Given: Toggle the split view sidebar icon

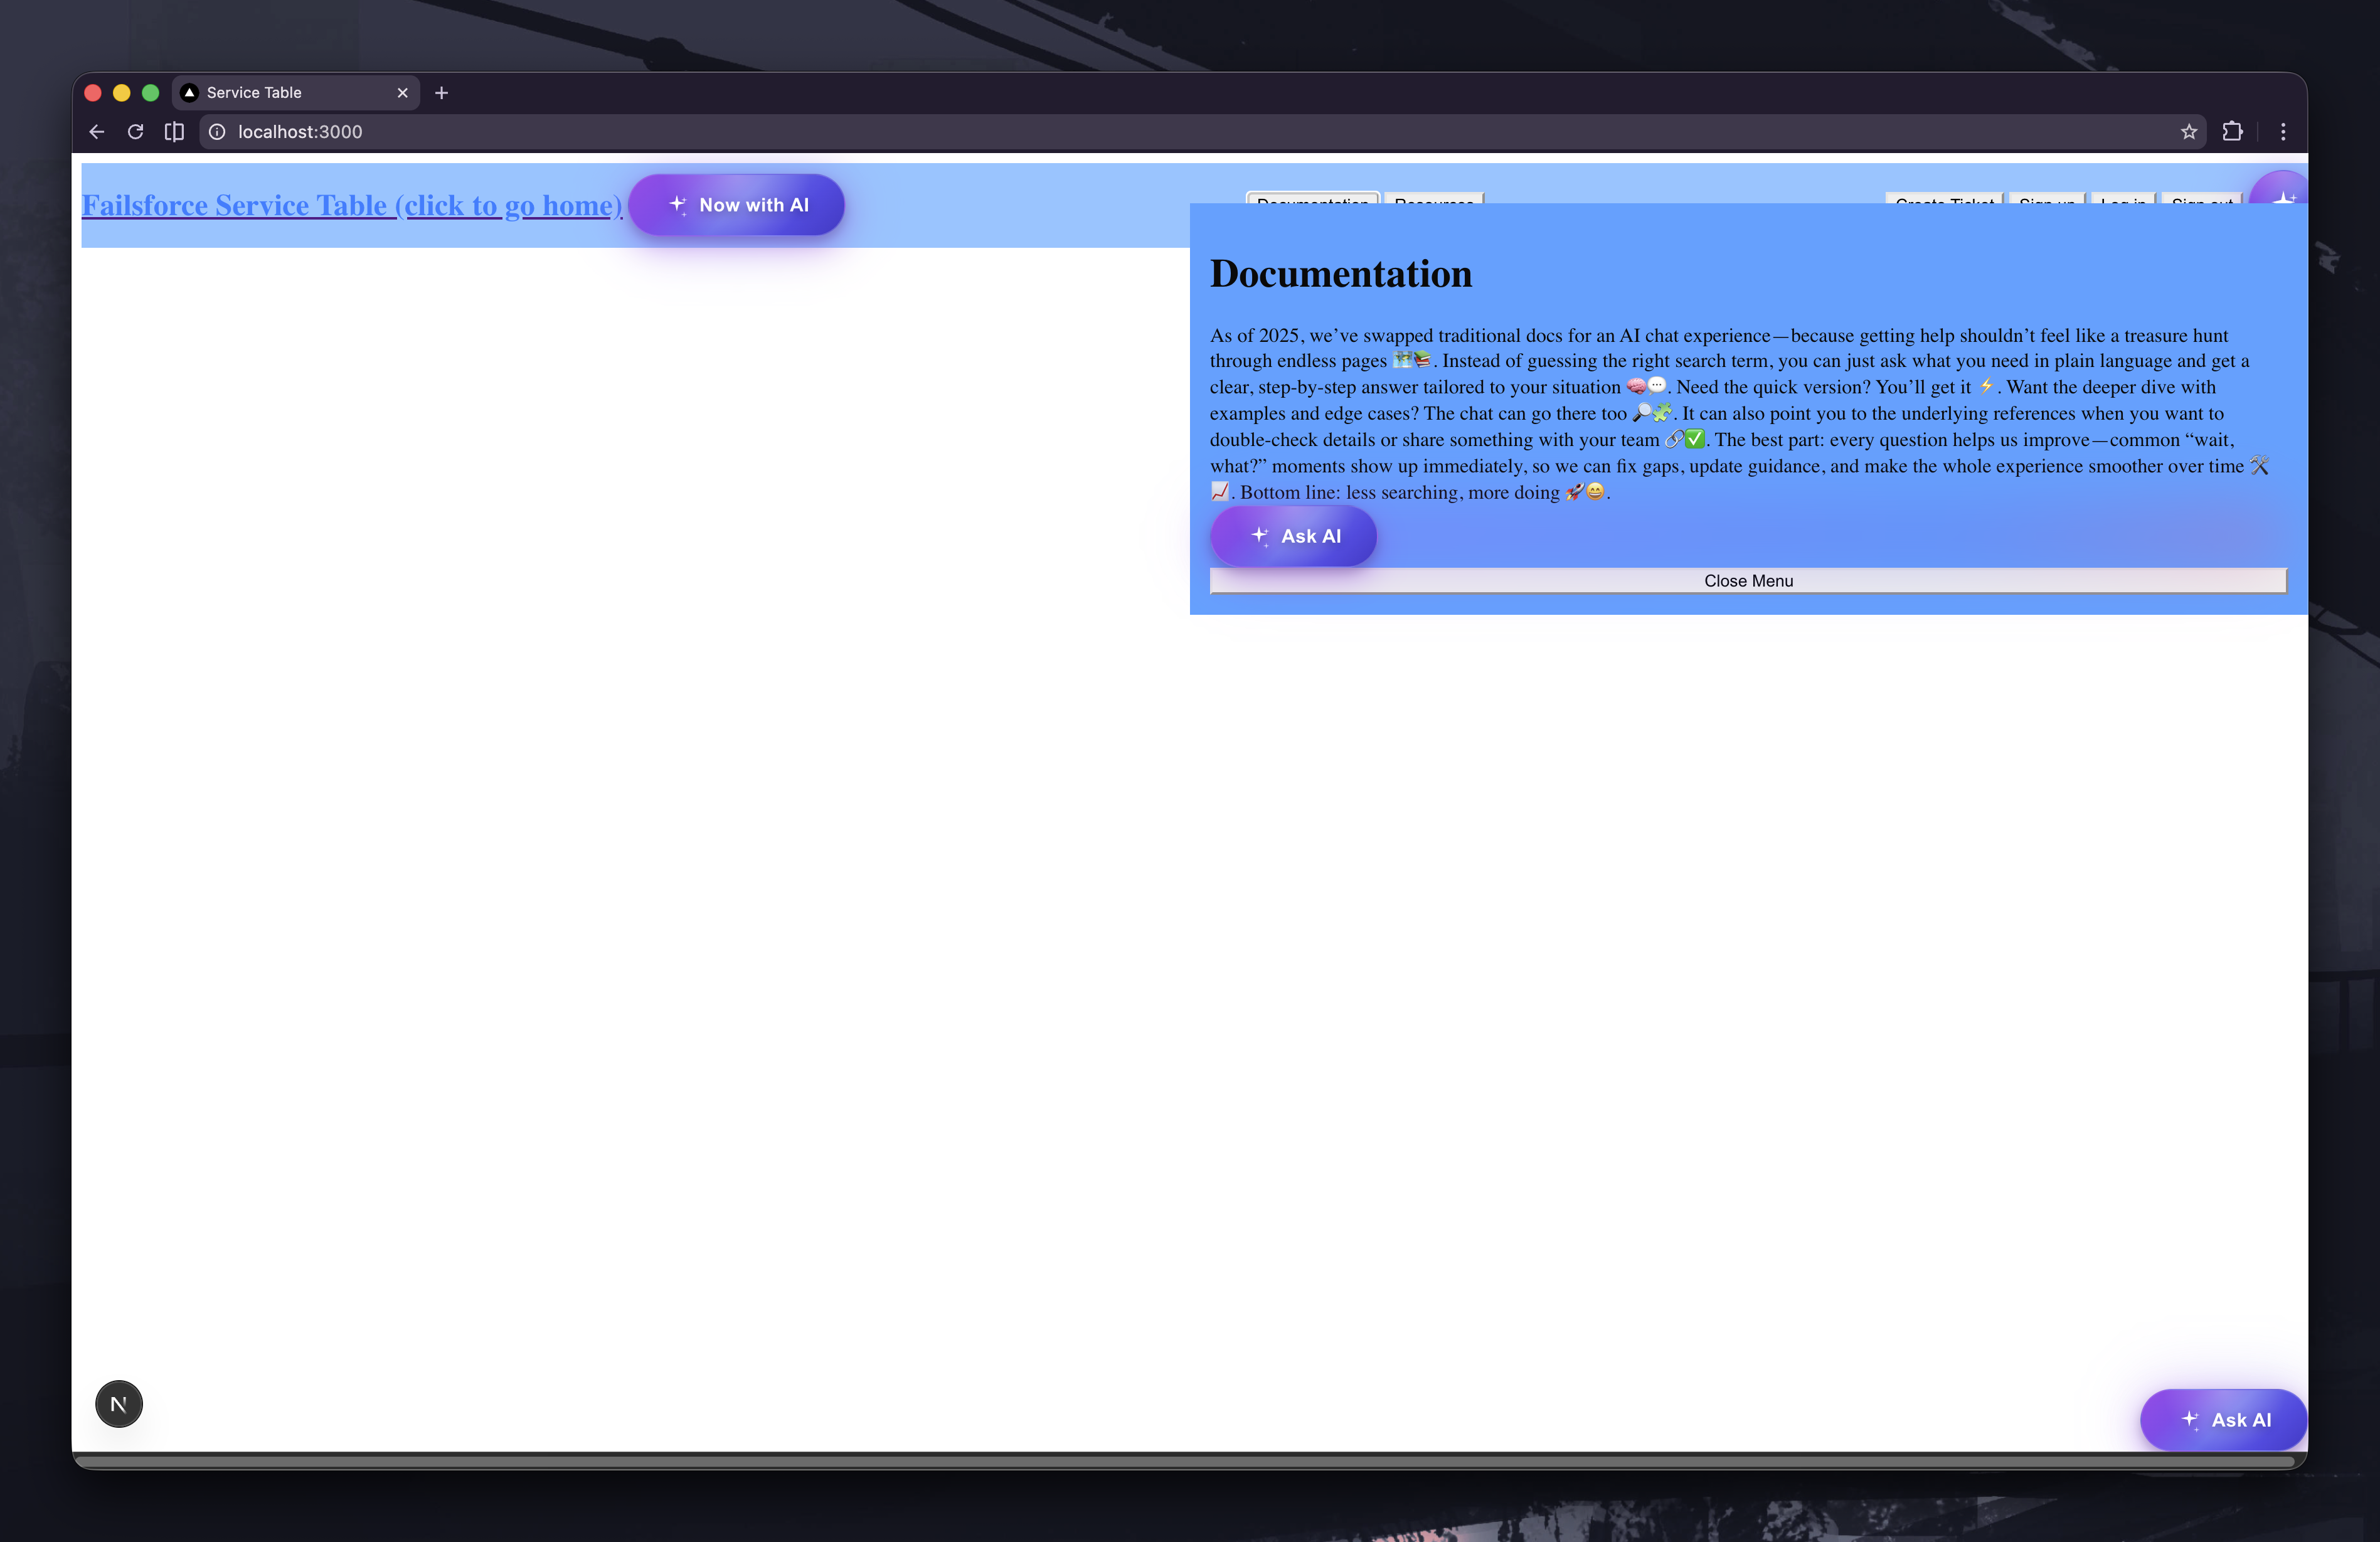Looking at the screenshot, I should 174,132.
